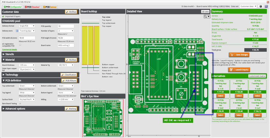Open the settings gear icon

261,6
